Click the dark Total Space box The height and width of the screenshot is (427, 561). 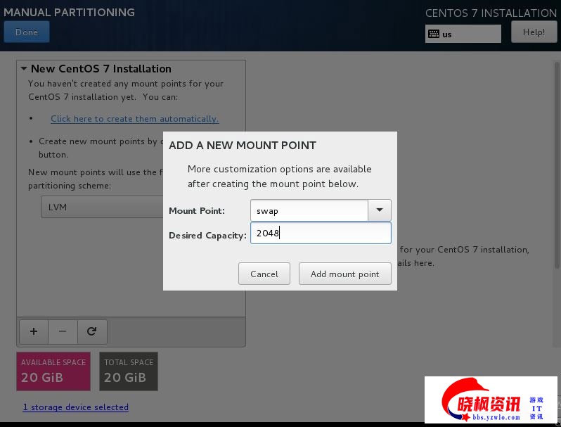(x=129, y=371)
